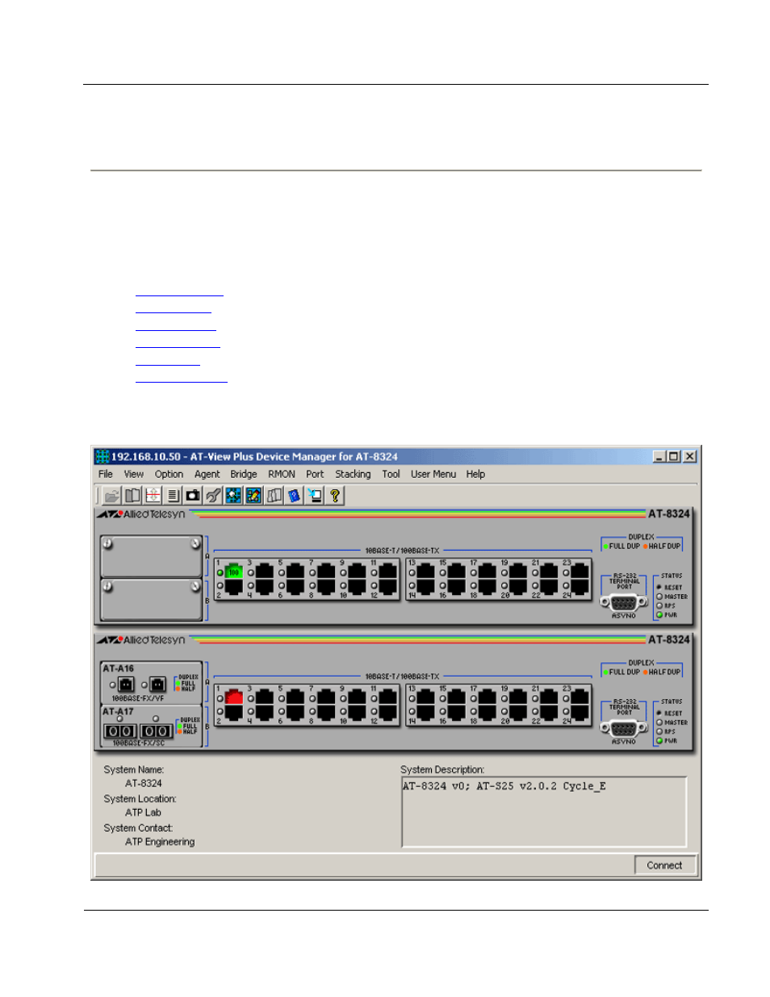770x997 pixels.
Task: Select port 13 on the switch with empty slots
Action: 425,572
